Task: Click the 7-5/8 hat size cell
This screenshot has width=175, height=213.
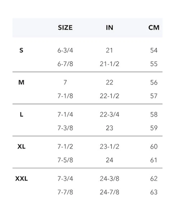Action: coord(65,160)
